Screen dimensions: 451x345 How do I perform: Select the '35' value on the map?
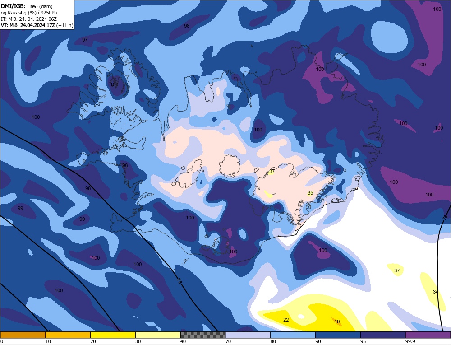tap(310, 193)
